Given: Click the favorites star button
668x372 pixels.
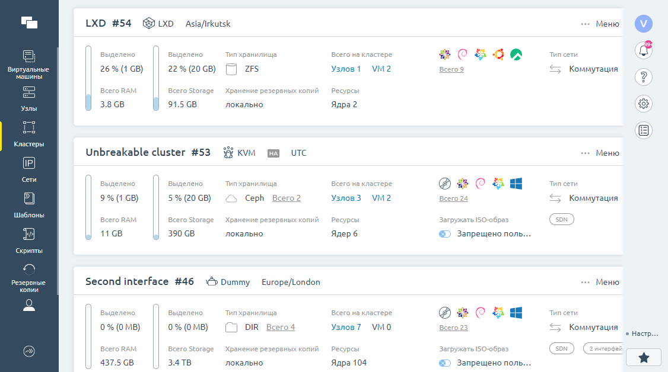Looking at the screenshot, I should [x=644, y=357].
